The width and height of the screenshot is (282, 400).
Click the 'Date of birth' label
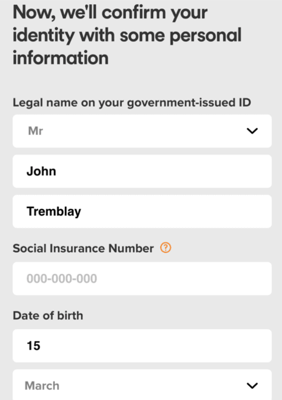48,316
